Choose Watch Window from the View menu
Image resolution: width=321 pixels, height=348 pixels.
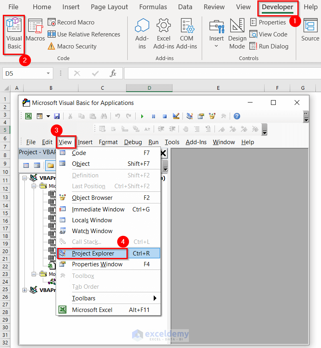[108, 231]
